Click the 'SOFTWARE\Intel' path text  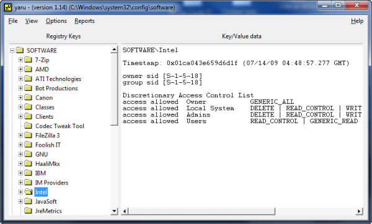(150, 50)
